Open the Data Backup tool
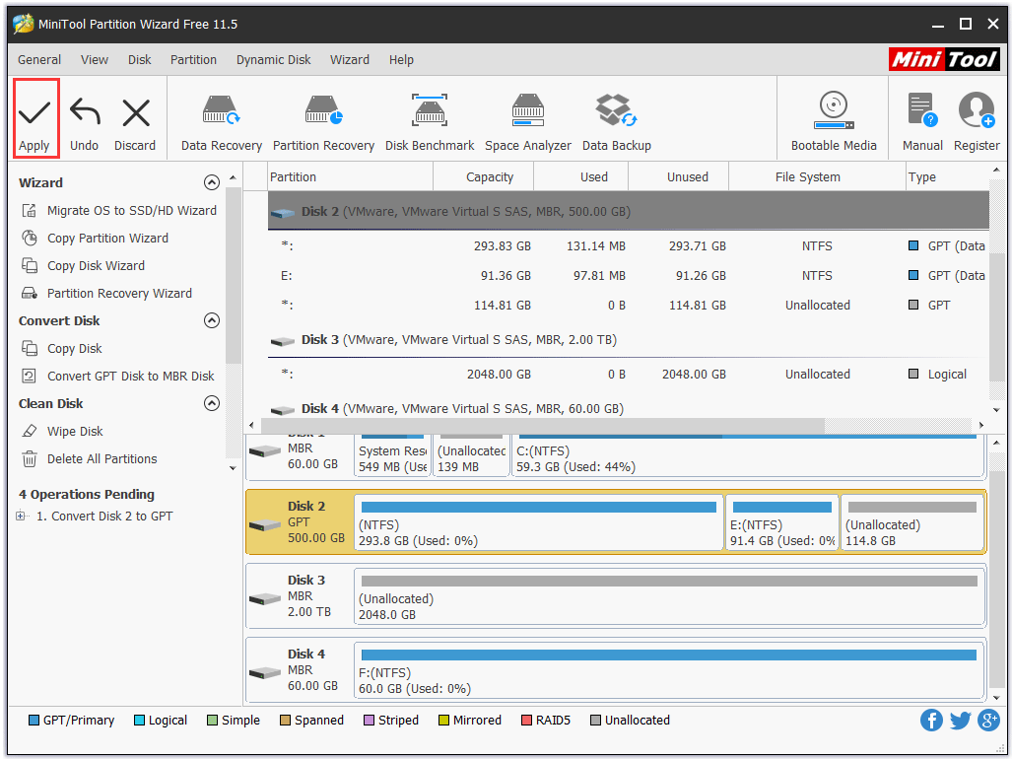The image size is (1012, 759). click(x=616, y=117)
